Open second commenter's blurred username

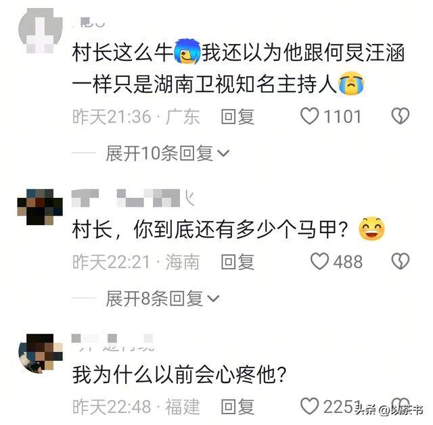133,198
